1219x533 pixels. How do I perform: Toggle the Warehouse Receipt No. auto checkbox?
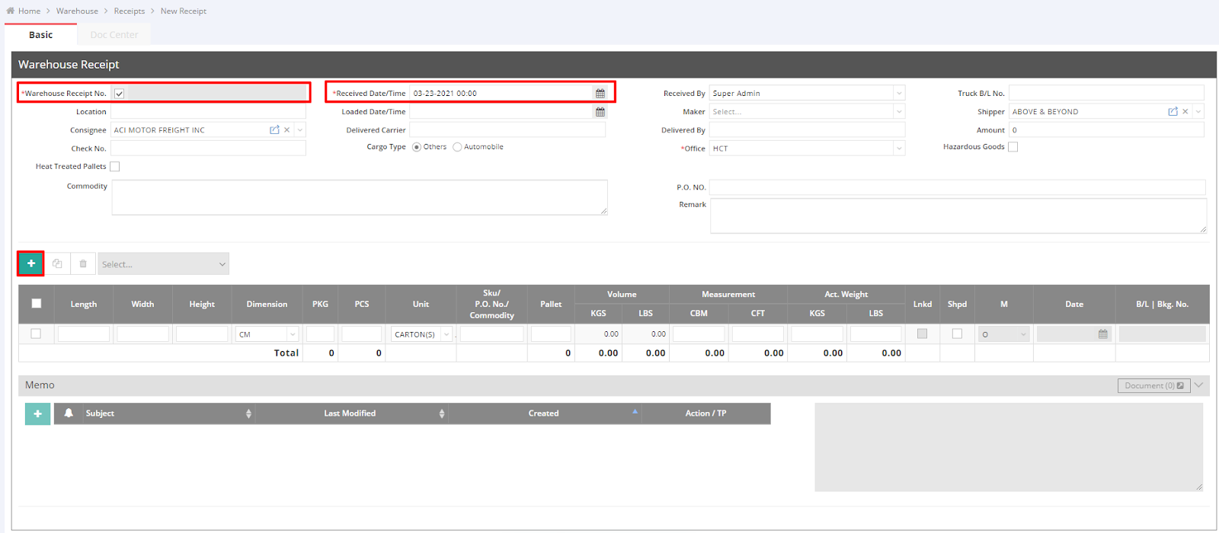point(120,94)
